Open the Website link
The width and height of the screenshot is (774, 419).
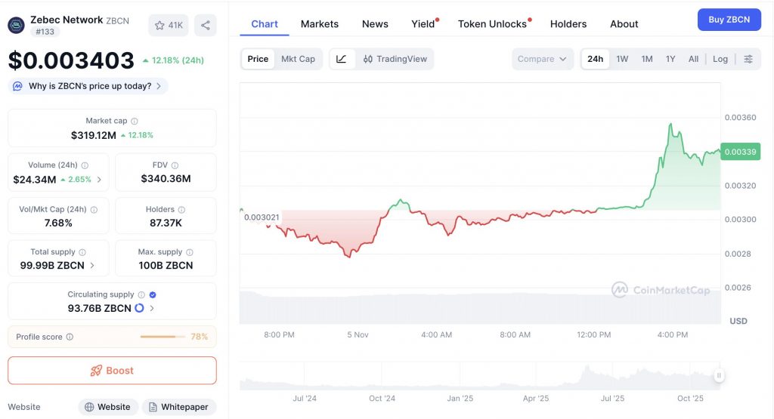(108, 407)
